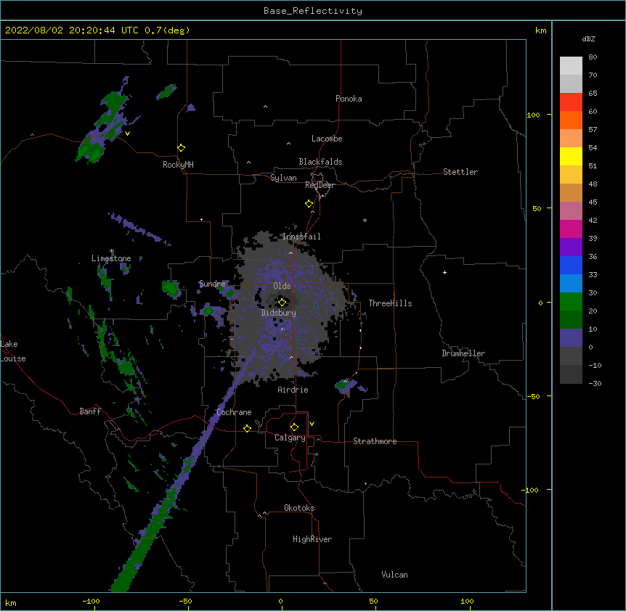The image size is (626, 611).
Task: Click the km unit label at top right
Action: pos(541,30)
